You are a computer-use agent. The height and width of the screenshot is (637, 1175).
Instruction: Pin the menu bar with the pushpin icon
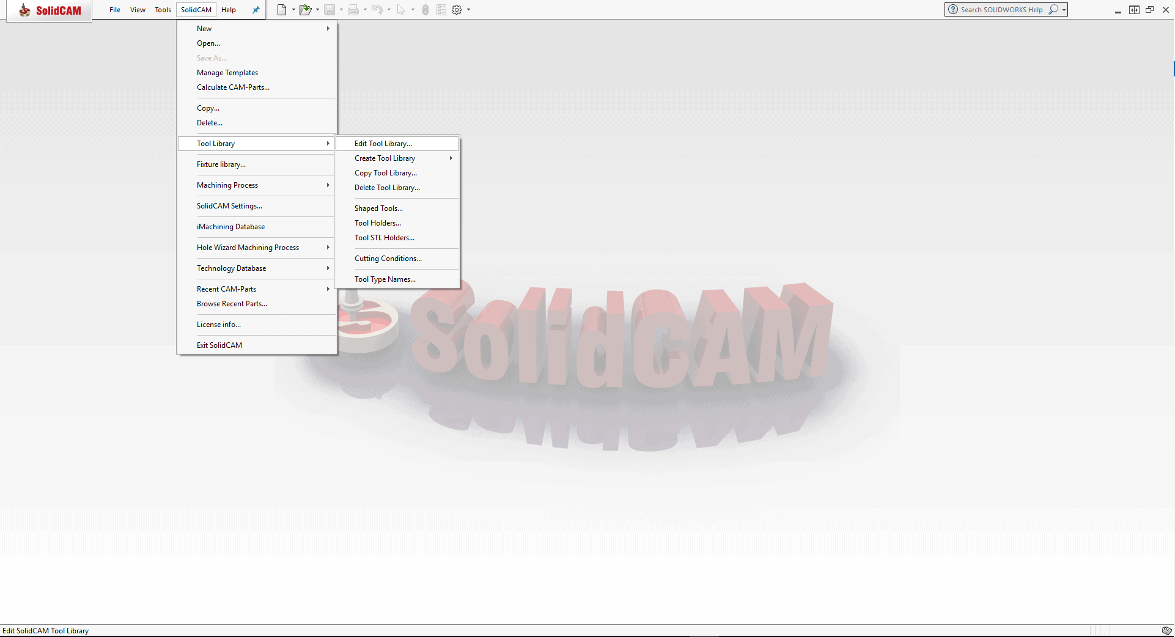[256, 10]
